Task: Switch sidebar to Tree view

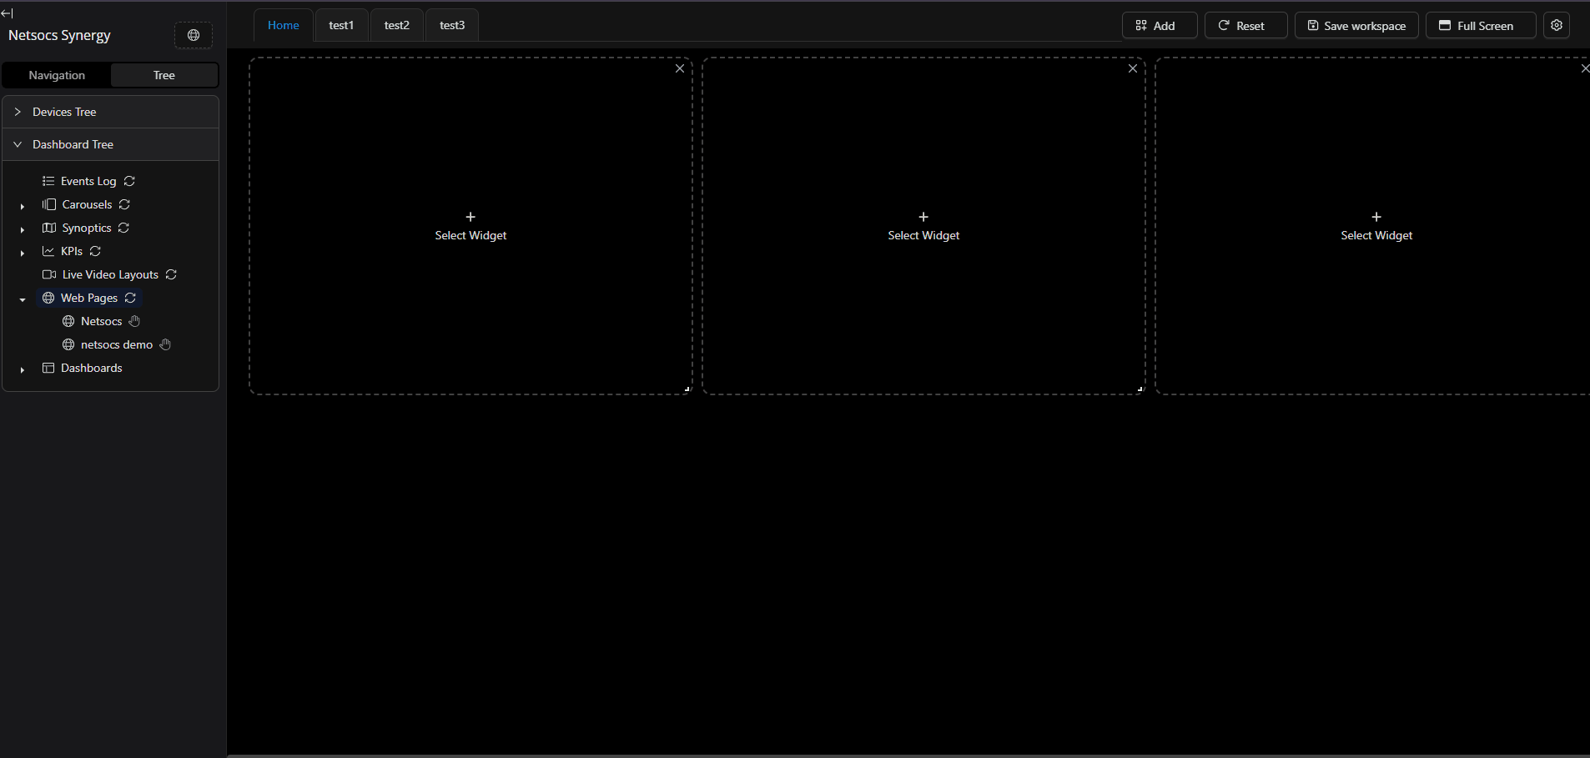Action: (164, 75)
